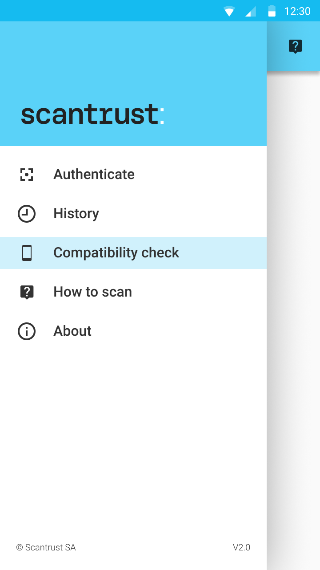320x570 pixels.
Task: Tap the How to scan question-bubble icon
Action: click(x=27, y=292)
